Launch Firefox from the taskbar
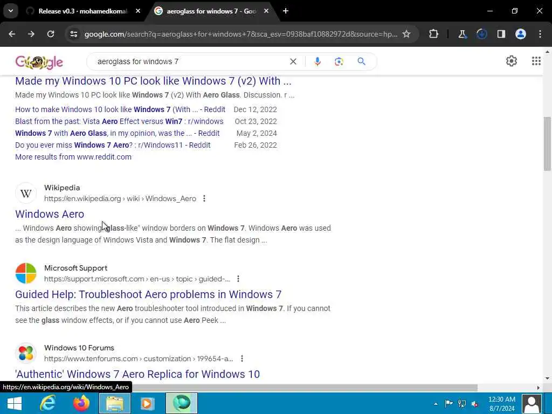Image resolution: width=552 pixels, height=414 pixels. 81,403
